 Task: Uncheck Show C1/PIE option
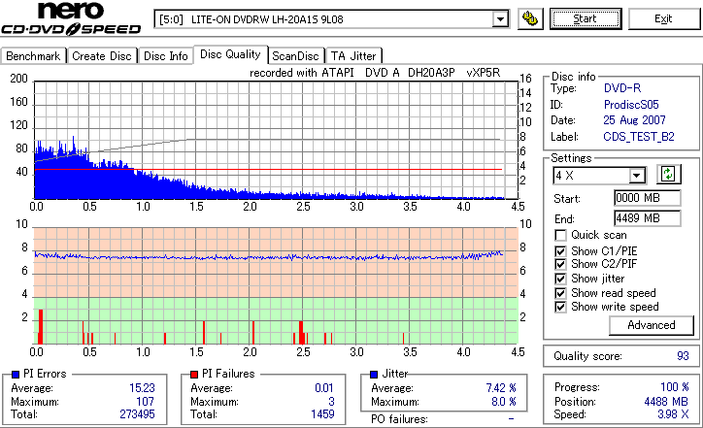[560, 251]
